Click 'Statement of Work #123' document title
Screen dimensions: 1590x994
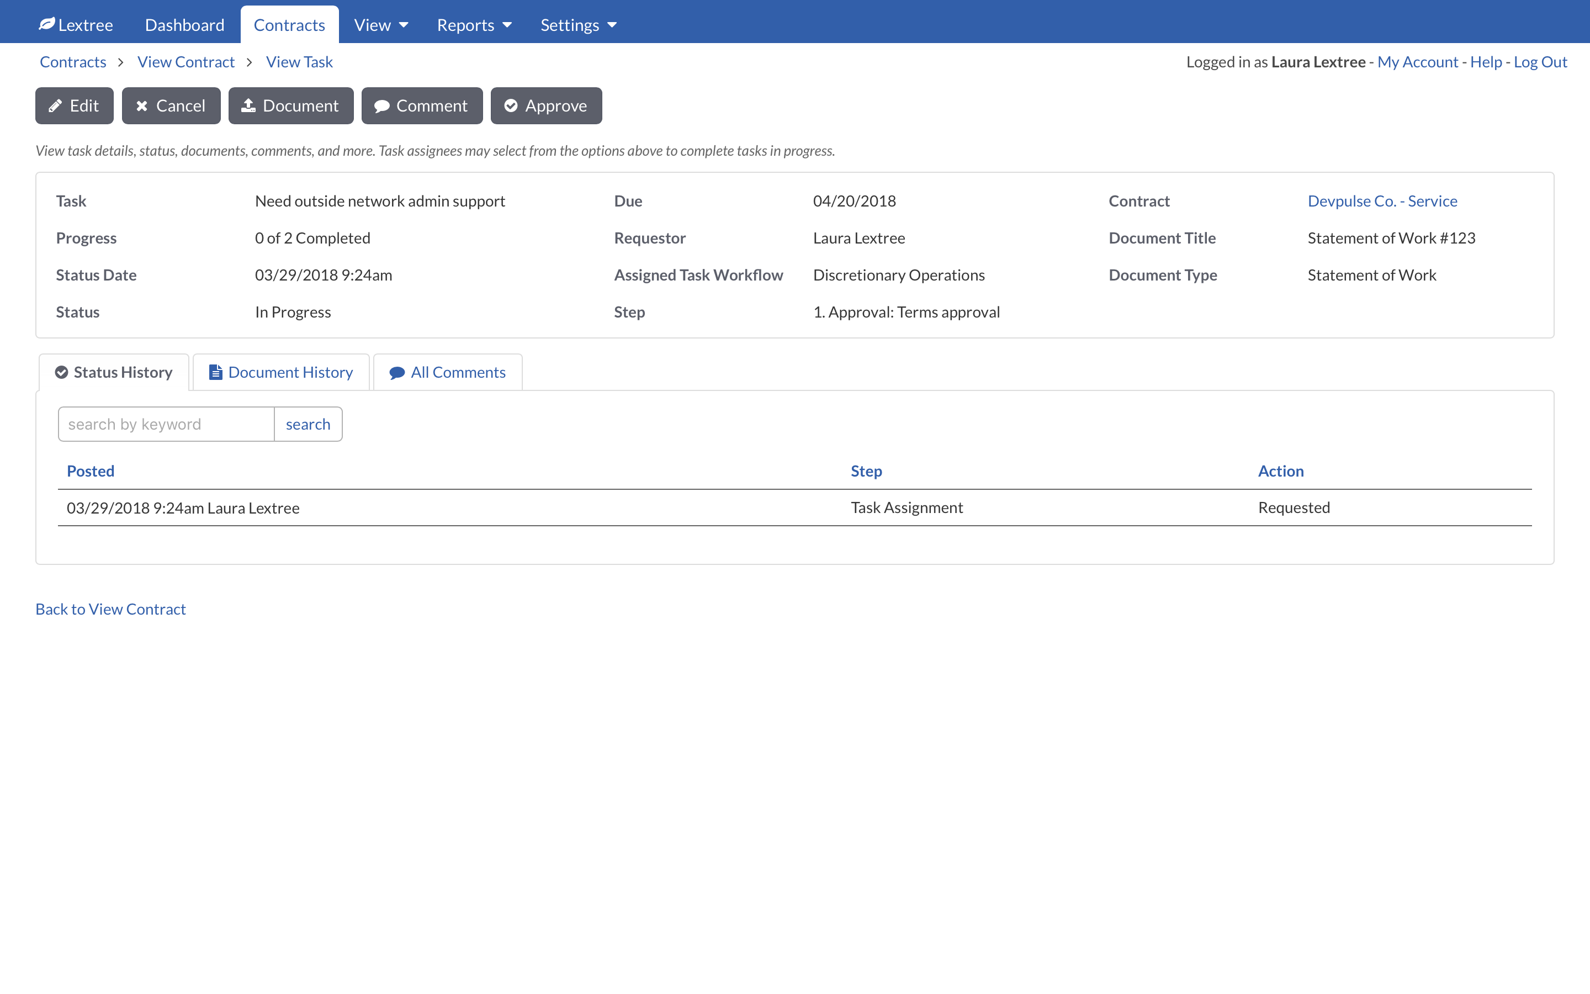point(1391,238)
